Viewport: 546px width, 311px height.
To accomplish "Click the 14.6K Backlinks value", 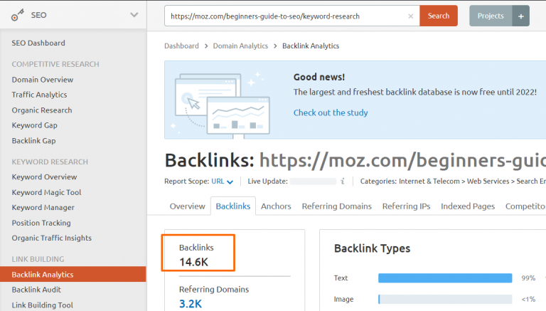I will point(193,262).
